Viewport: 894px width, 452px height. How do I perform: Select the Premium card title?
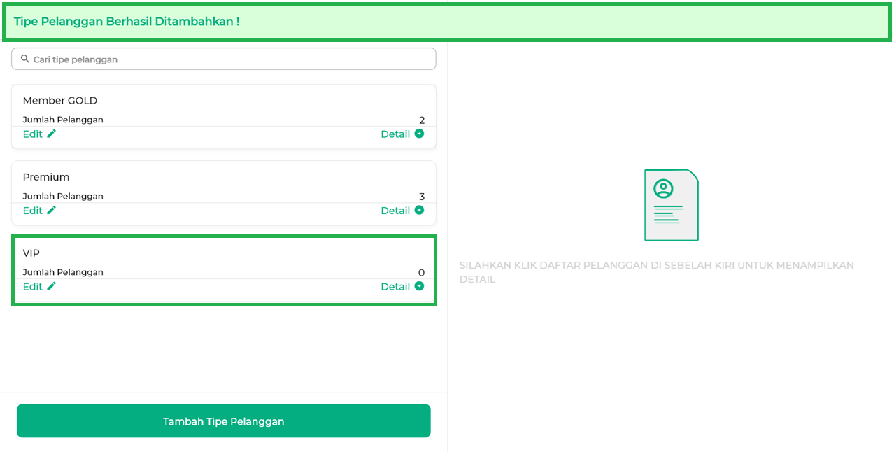pyautogui.click(x=46, y=177)
